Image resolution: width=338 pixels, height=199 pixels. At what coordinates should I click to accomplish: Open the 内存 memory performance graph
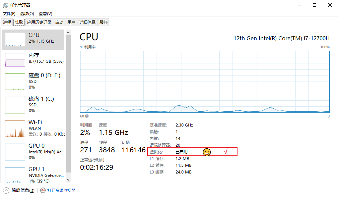[15, 59]
